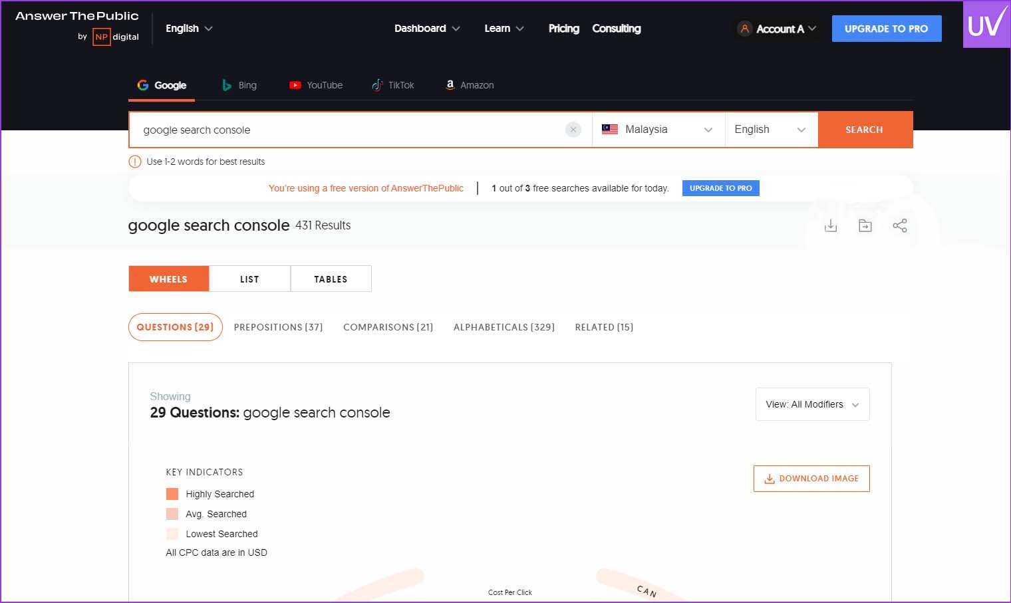The width and height of the screenshot is (1011, 603).
Task: Click the DOWNLOAD IMAGE button
Action: pyautogui.click(x=811, y=479)
